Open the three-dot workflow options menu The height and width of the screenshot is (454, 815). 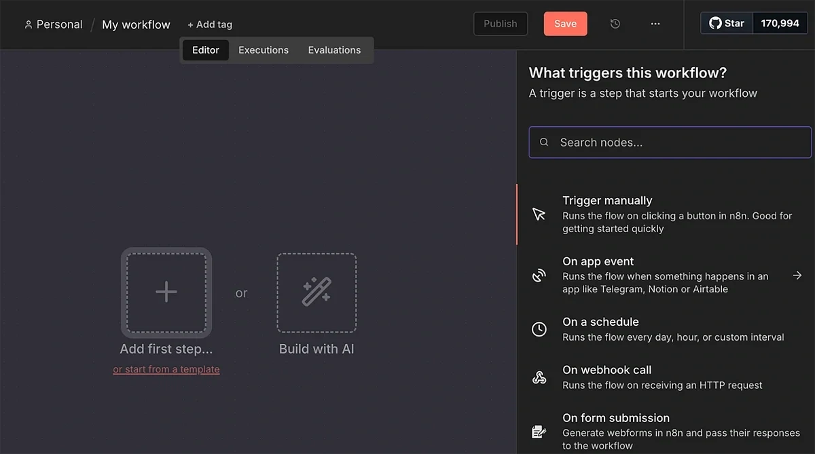pyautogui.click(x=655, y=24)
